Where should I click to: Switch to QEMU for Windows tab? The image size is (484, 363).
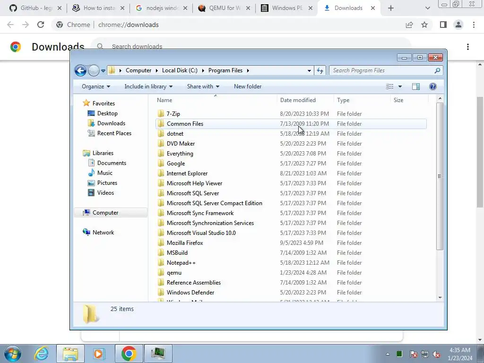(x=224, y=8)
